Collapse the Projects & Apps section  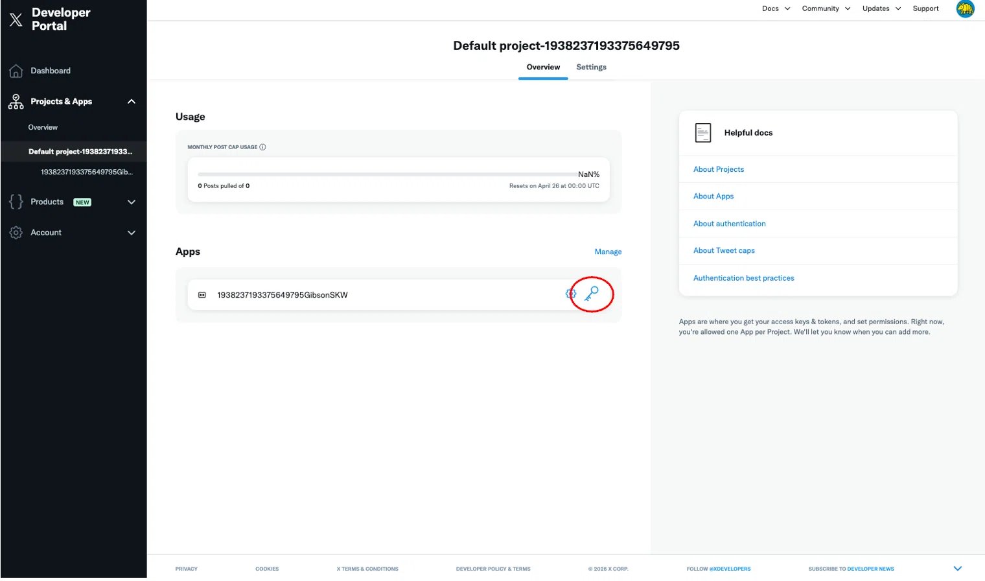132,101
